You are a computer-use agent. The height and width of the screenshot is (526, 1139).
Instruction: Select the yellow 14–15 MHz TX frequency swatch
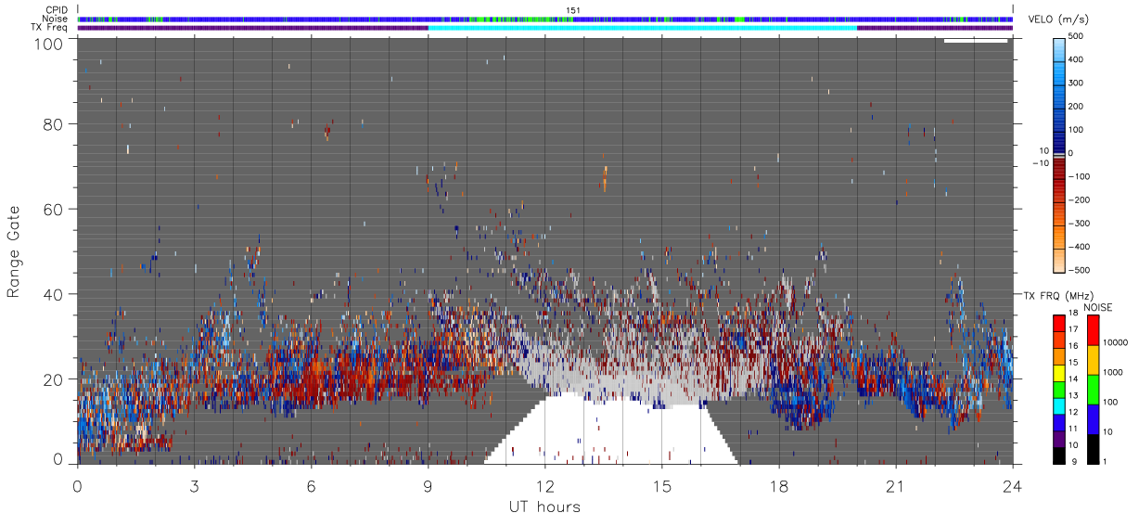click(x=1060, y=371)
